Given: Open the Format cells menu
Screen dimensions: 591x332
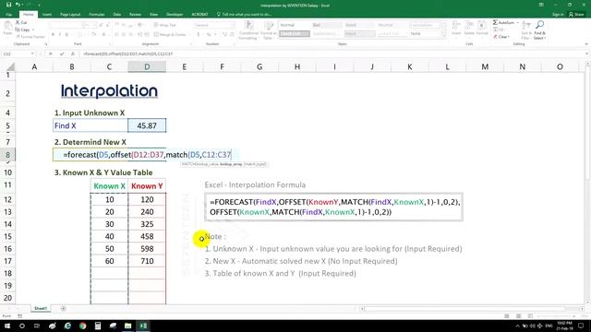Looking at the screenshot, I should click(482, 29).
